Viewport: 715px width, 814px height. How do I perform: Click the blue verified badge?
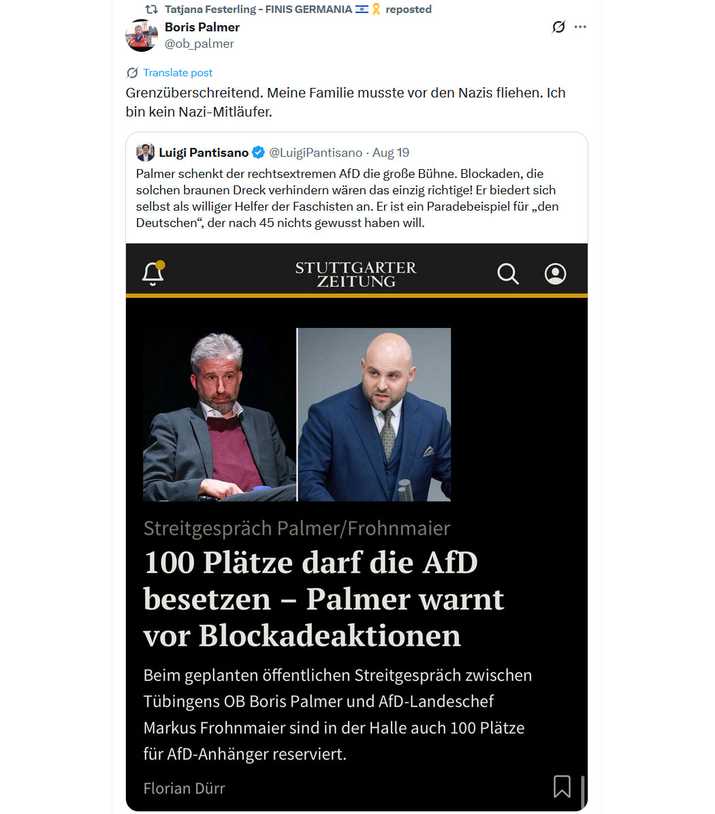tap(258, 152)
